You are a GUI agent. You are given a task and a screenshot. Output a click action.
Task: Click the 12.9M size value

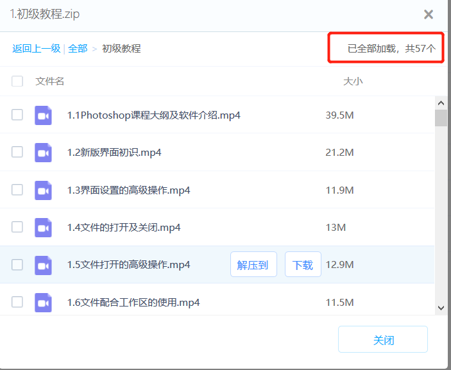click(339, 264)
